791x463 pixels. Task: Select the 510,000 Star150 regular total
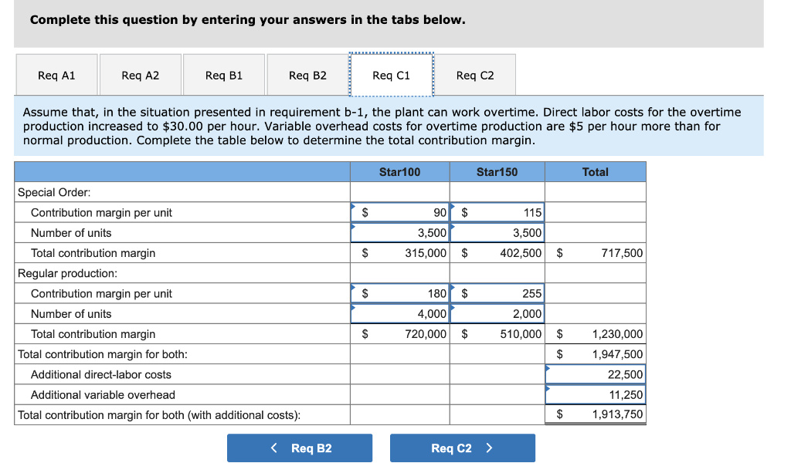click(497, 333)
